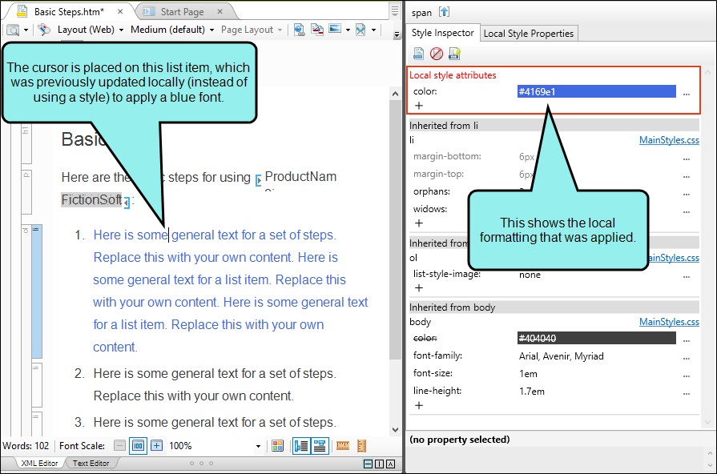Image resolution: width=717 pixels, height=474 pixels.
Task: Click the insert hyperlink globe icon
Action: pyautogui.click(x=299, y=30)
